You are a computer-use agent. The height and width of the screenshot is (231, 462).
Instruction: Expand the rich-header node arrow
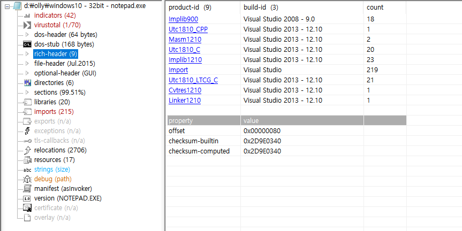pyautogui.click(x=27, y=54)
